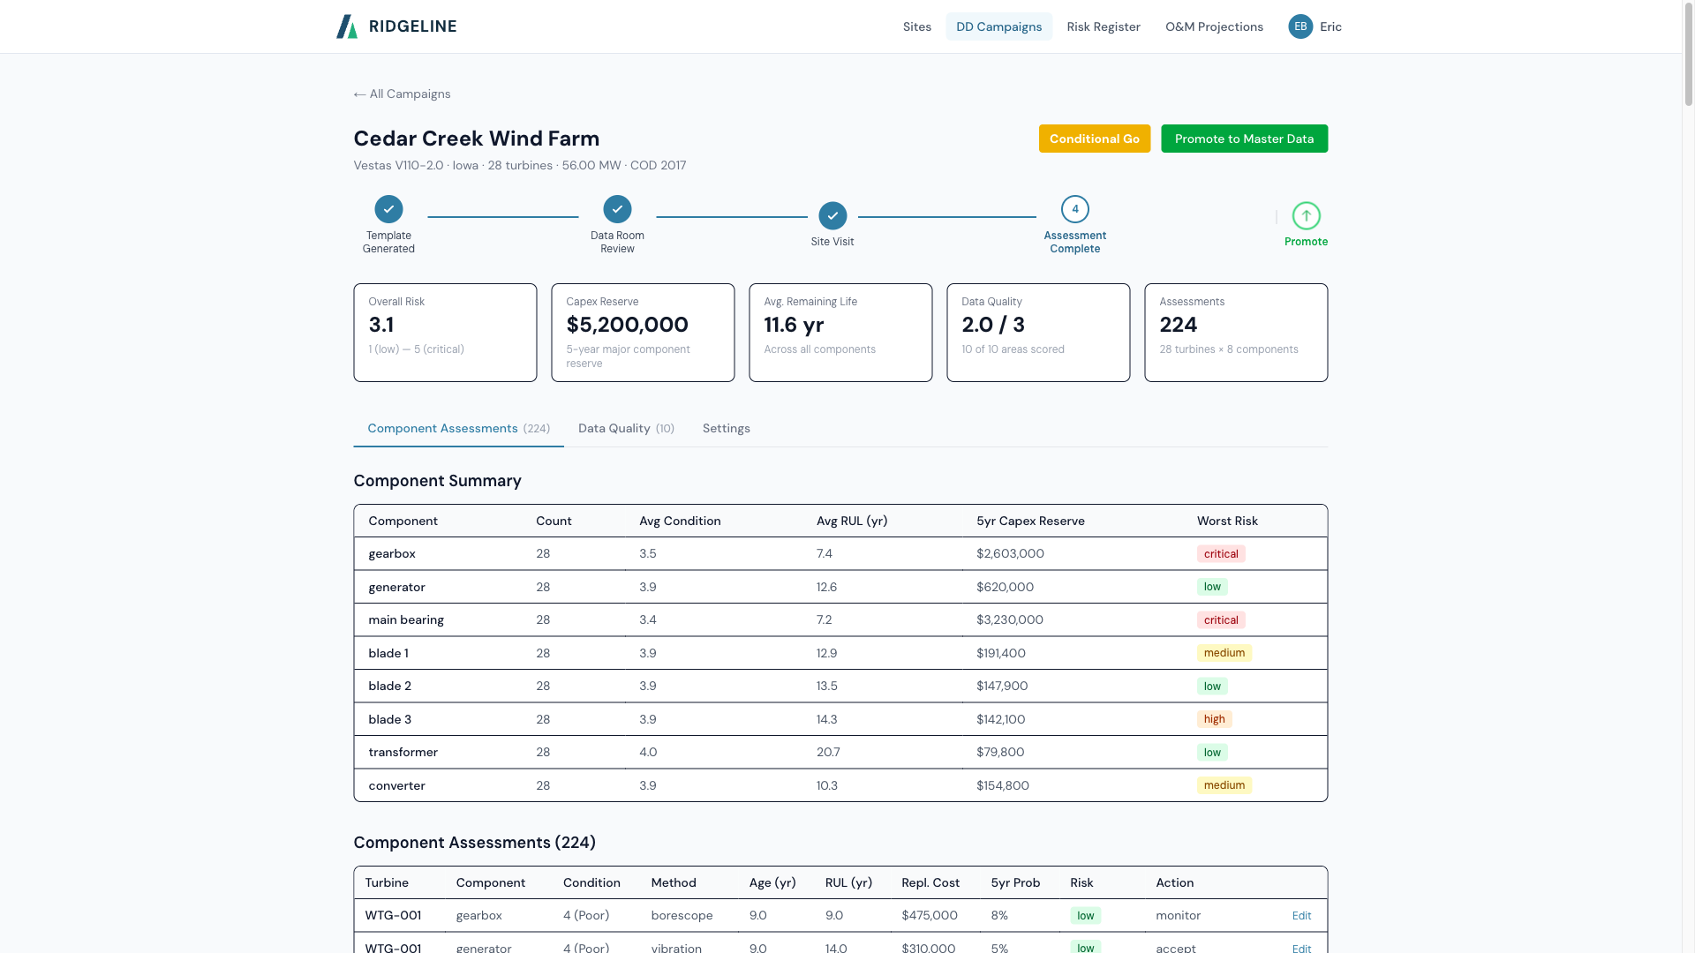This screenshot has height=953, width=1695.
Task: Edit the WTG-001 gearbox assessment
Action: [x=1301, y=916]
